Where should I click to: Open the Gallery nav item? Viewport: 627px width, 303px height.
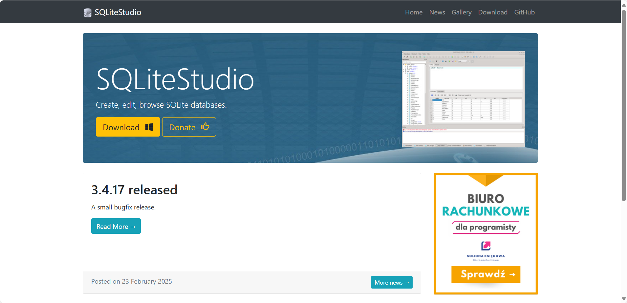tap(461, 12)
